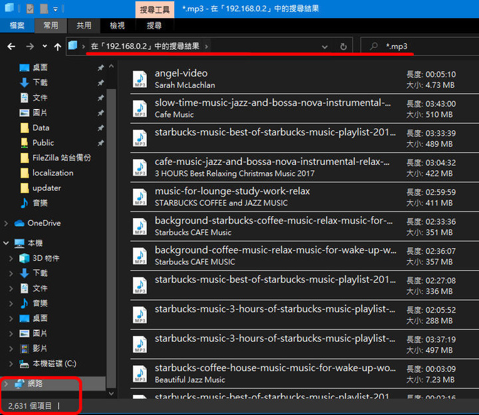Select the 搜尋工具 contextual tab
Screen dimensions: 479x415
pyautogui.click(x=155, y=9)
